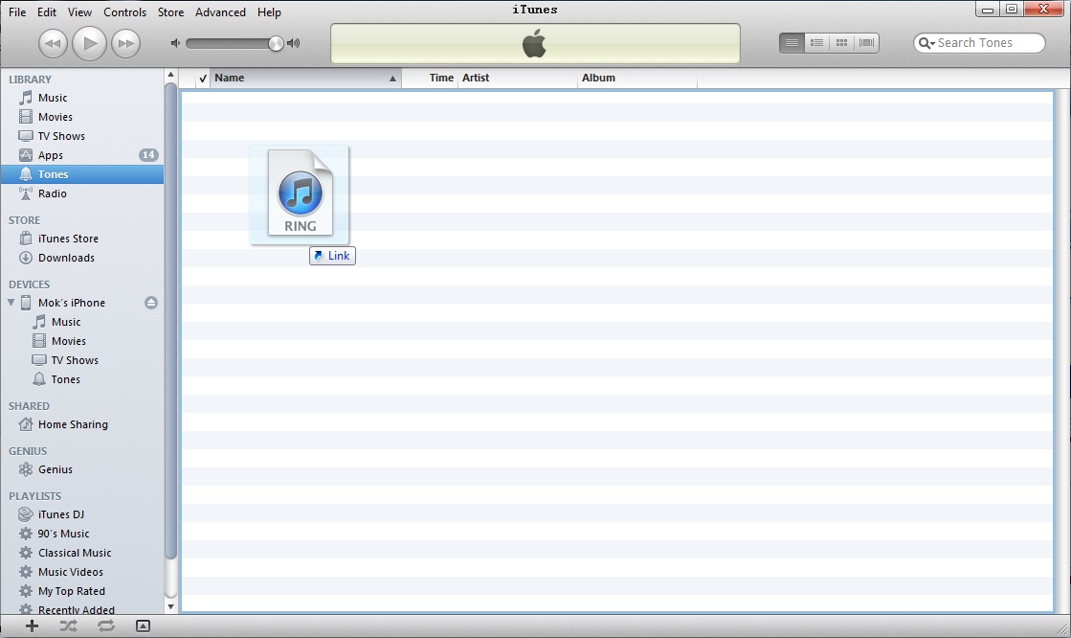
Task: Click the Apple logo status display
Action: [535, 44]
